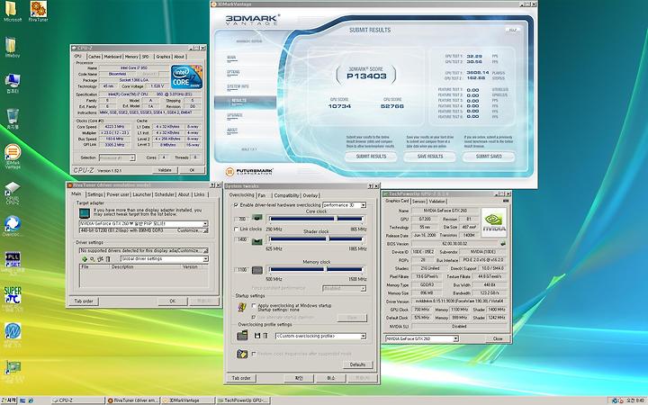
Task: Switch to the TechPowerUp GPU-Z taskbar button
Action: tap(243, 400)
